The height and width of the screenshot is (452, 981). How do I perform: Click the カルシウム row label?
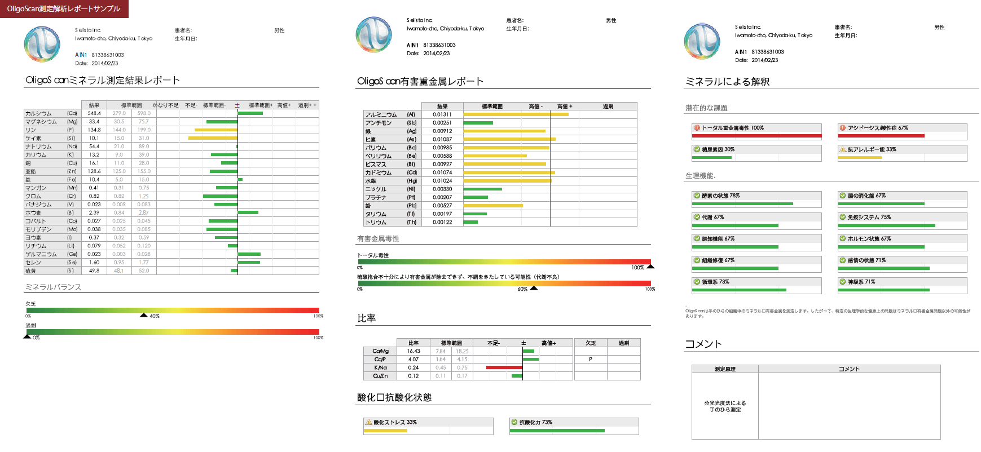(38, 113)
